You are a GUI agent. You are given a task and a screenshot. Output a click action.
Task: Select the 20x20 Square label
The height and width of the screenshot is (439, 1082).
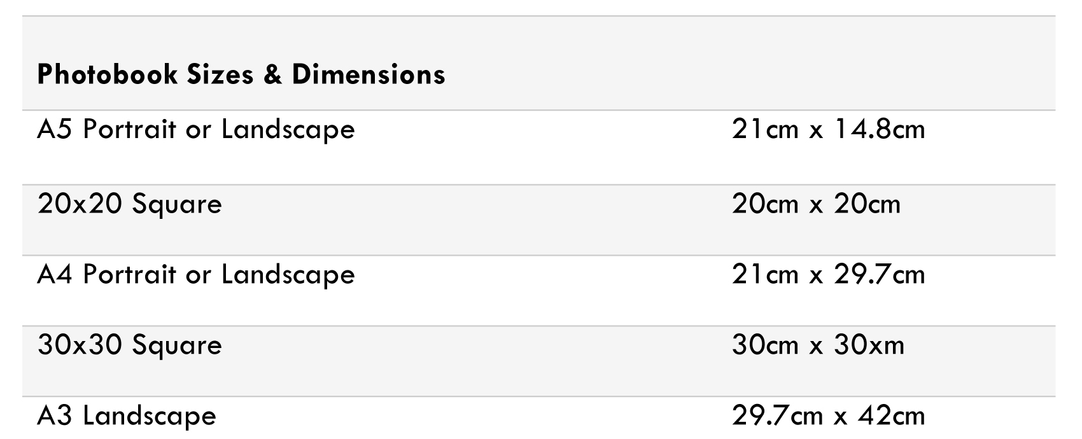tap(130, 205)
